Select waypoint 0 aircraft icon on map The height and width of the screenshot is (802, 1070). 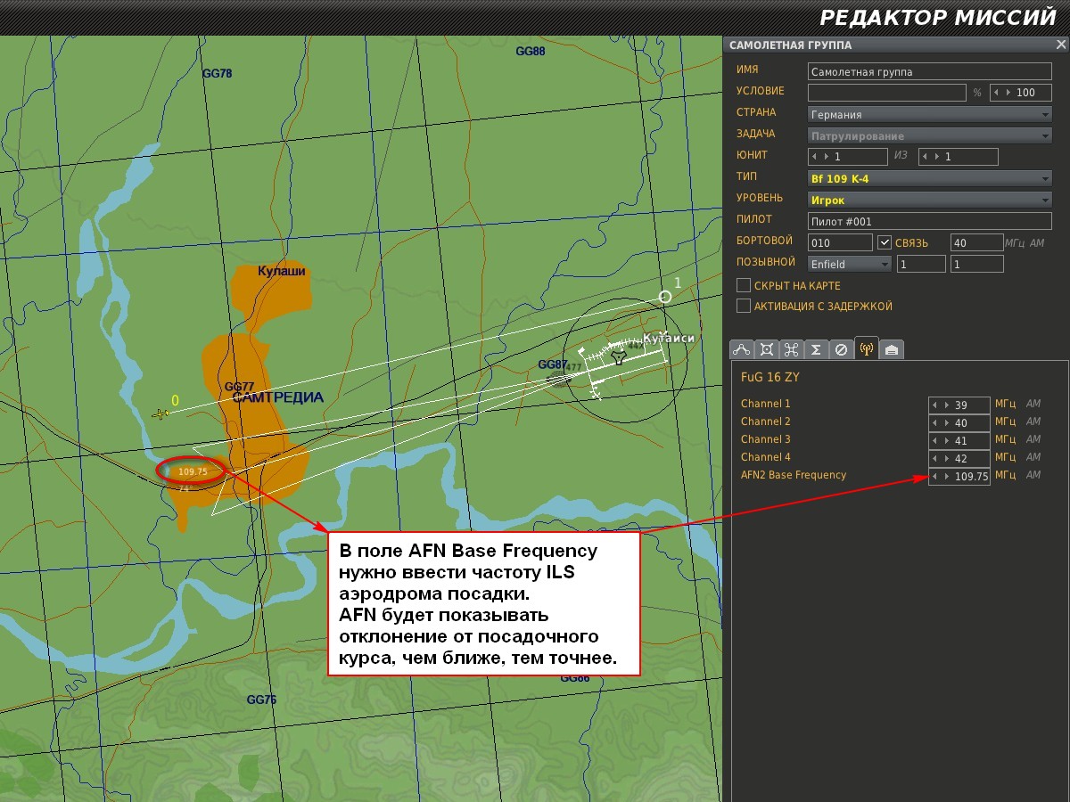160,413
